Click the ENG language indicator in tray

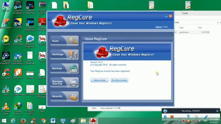point(205,121)
